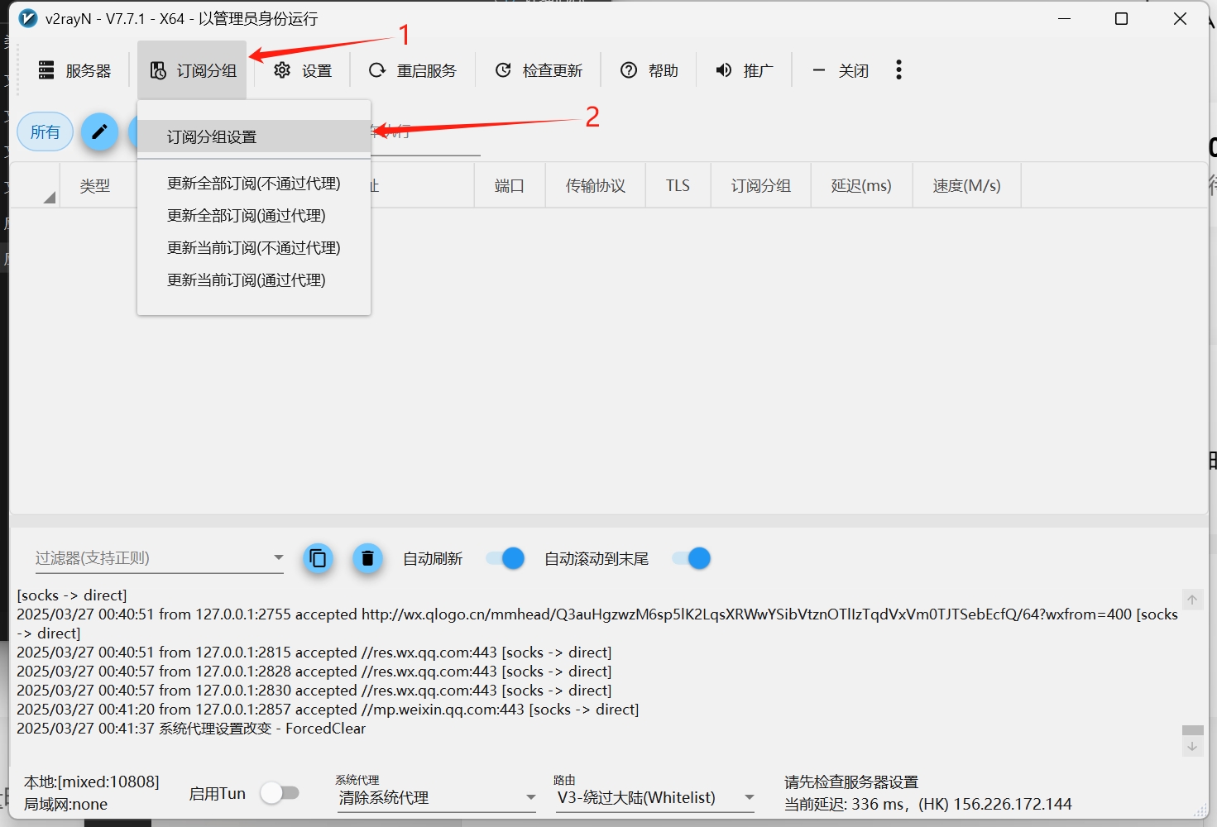The height and width of the screenshot is (827, 1217).
Task: Click log line 系统代理设置改变 - ForcedClear
Action: coord(191,729)
